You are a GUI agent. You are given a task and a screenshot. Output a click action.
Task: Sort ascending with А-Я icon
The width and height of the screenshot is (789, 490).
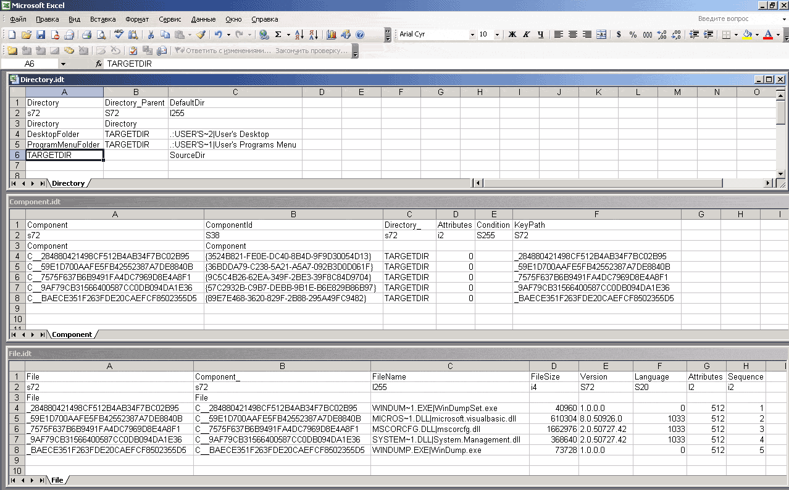(x=299, y=35)
